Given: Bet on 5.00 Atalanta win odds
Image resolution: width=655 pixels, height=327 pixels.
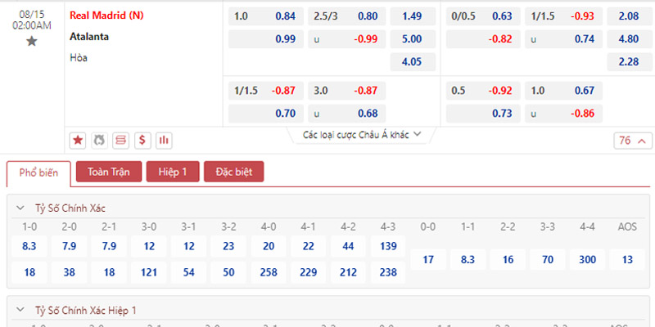Looking at the screenshot, I should (413, 39).
